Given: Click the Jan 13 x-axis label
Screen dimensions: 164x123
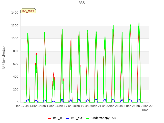Looking at the screenshot, I should (29, 106).
